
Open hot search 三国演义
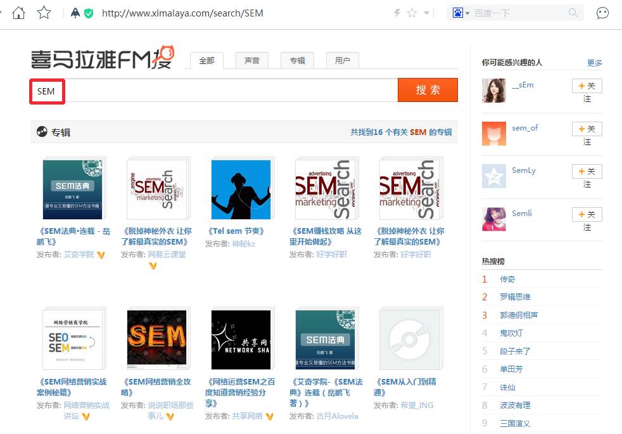[x=515, y=424]
